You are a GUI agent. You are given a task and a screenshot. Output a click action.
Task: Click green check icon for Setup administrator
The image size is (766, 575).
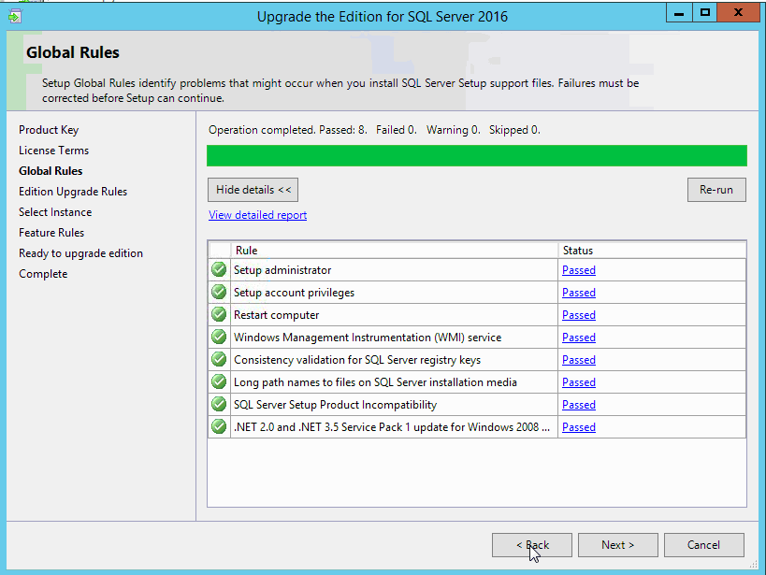click(x=219, y=269)
